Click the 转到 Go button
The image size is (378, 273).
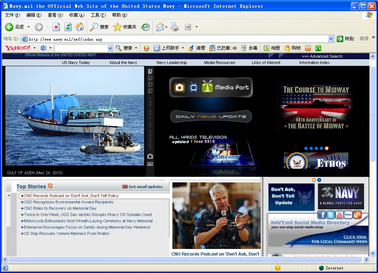click(345, 38)
